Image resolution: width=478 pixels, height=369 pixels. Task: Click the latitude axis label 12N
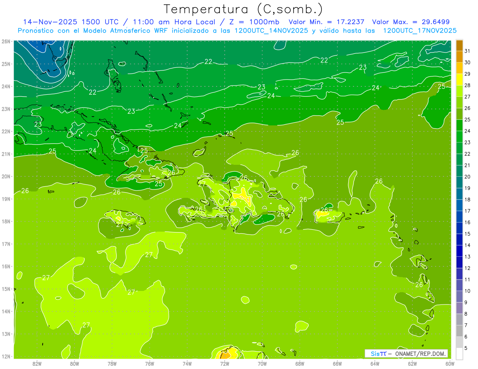coord(6,356)
